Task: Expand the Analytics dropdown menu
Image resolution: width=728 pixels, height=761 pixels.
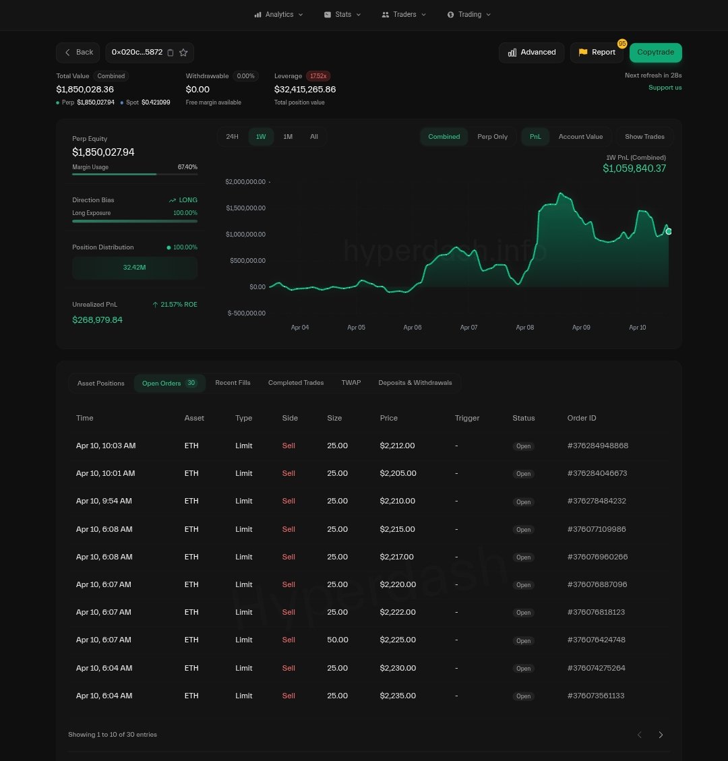Action: [278, 14]
